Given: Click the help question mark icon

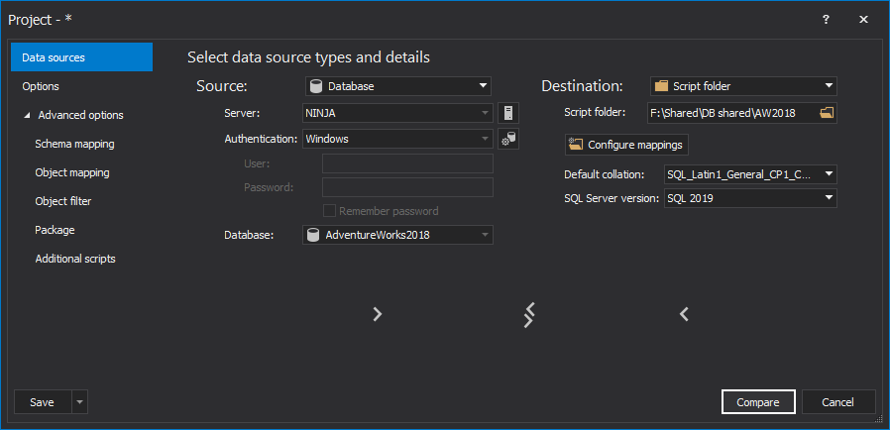Looking at the screenshot, I should pyautogui.click(x=826, y=20).
